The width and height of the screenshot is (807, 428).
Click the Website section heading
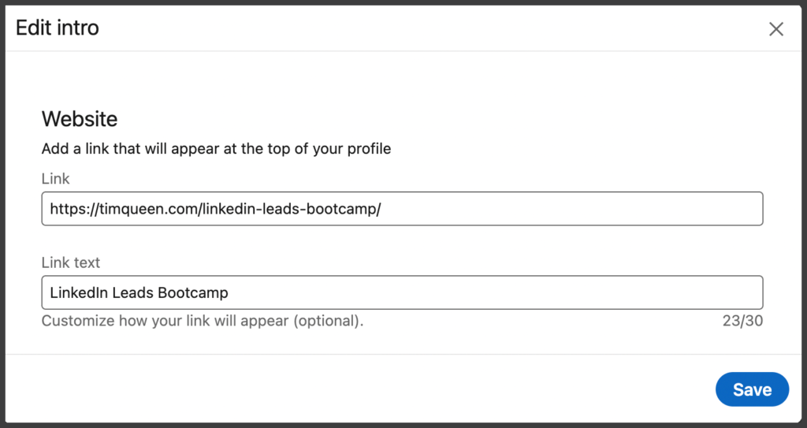[80, 119]
